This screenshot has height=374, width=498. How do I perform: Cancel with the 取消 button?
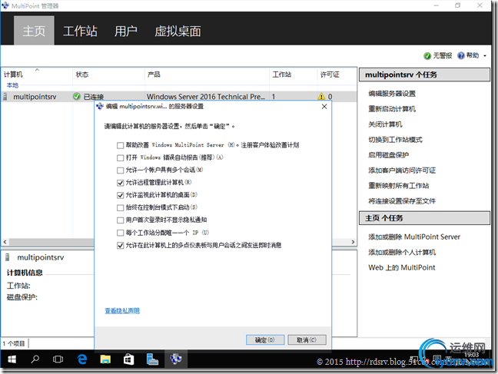(307, 340)
